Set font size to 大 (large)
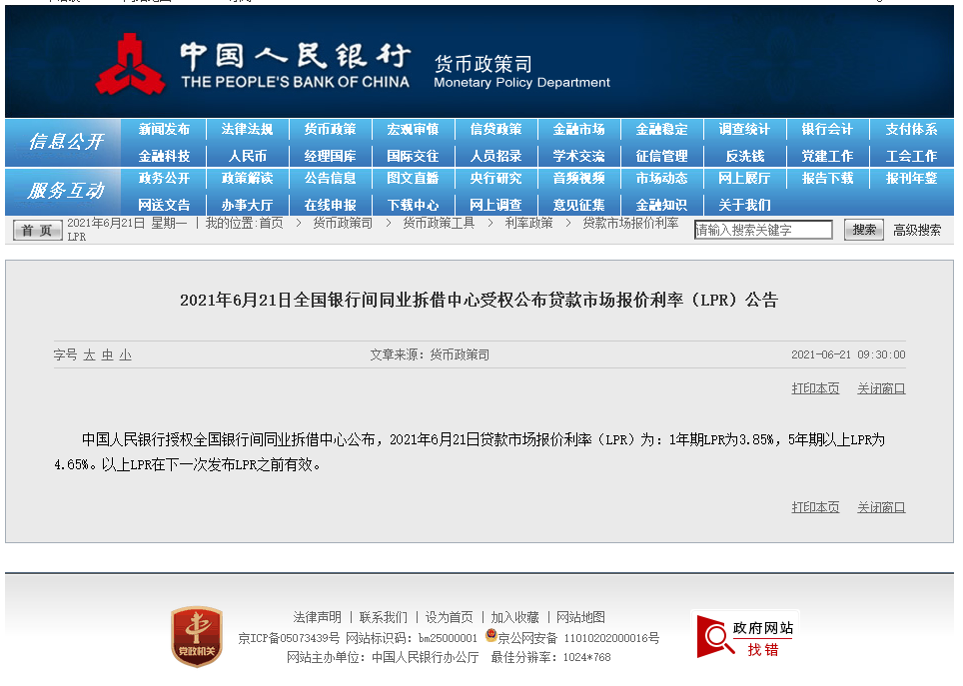 [x=89, y=354]
